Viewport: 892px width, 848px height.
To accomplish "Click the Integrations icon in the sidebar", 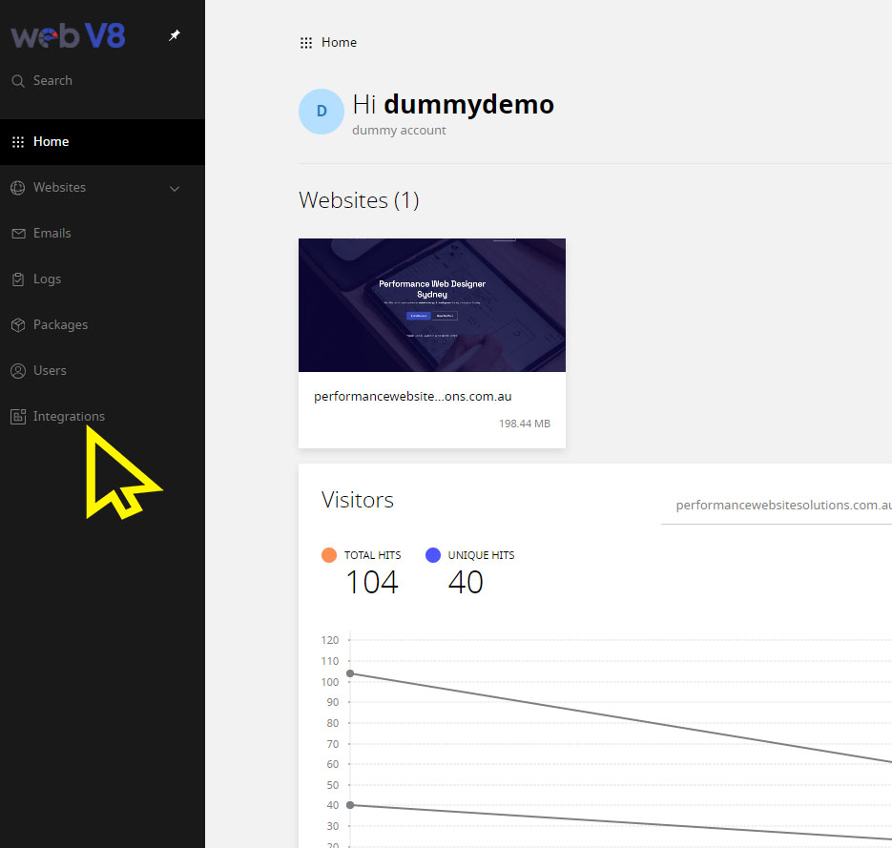I will pos(18,416).
